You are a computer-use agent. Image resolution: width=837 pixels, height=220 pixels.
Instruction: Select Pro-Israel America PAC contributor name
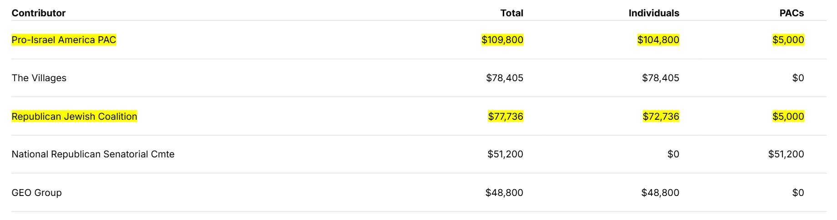point(64,40)
